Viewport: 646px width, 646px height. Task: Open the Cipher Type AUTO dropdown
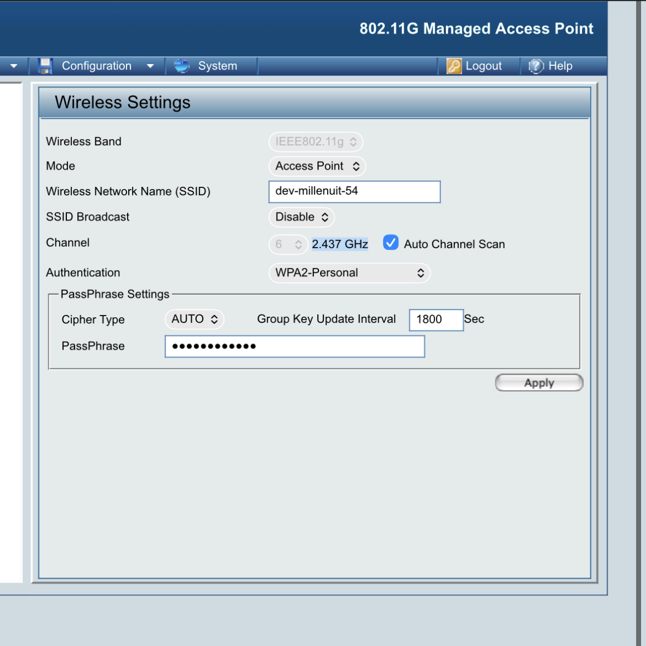(194, 319)
